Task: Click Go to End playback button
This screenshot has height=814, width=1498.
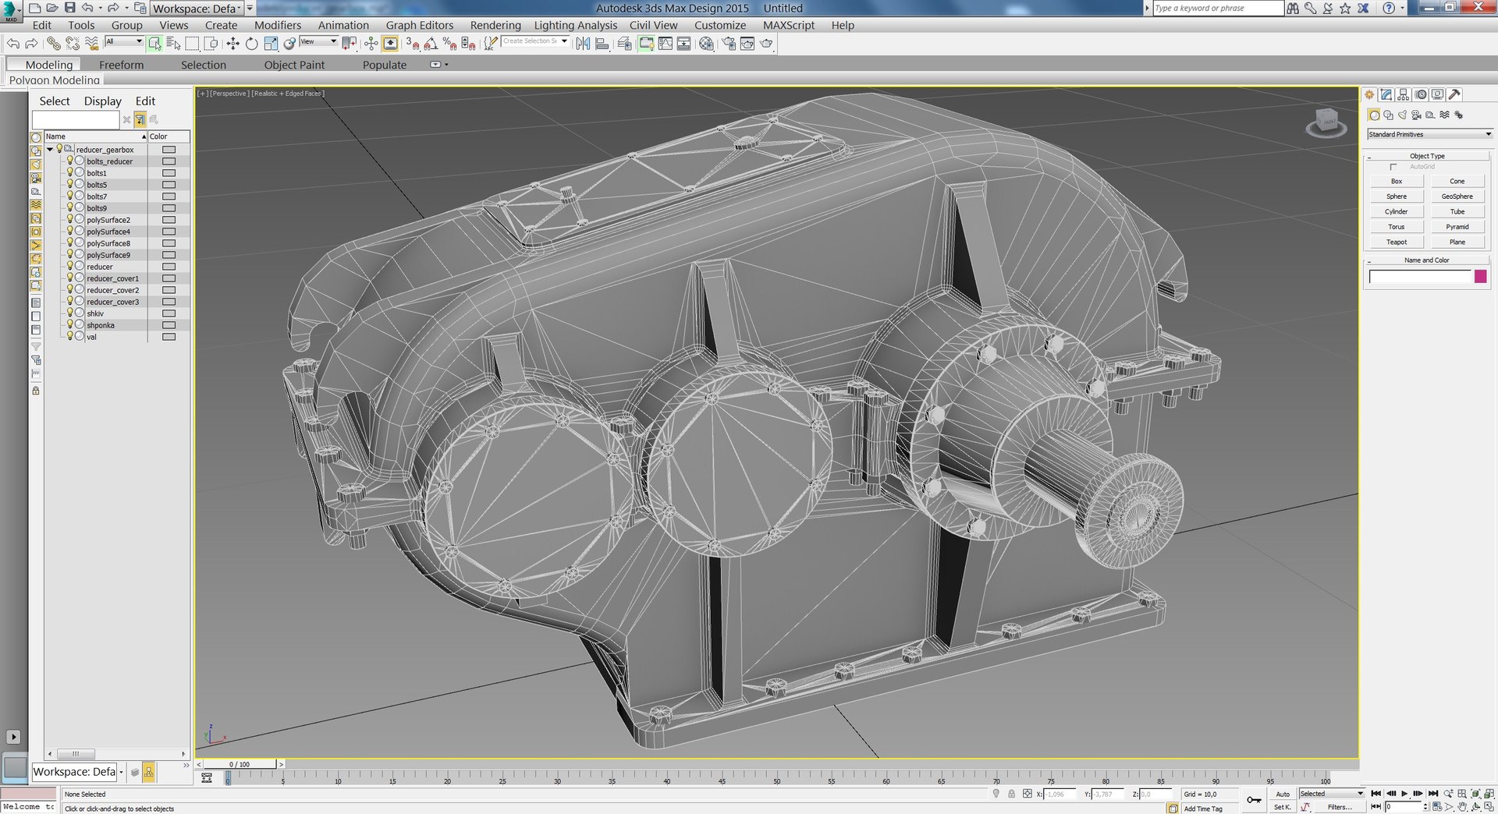Action: tap(1433, 794)
